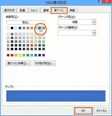The image size is (112, 116).
Task: Expand the パターンの色 dropdown arrow
Action: [94, 22]
